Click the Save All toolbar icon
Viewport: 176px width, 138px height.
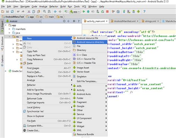(7, 11)
